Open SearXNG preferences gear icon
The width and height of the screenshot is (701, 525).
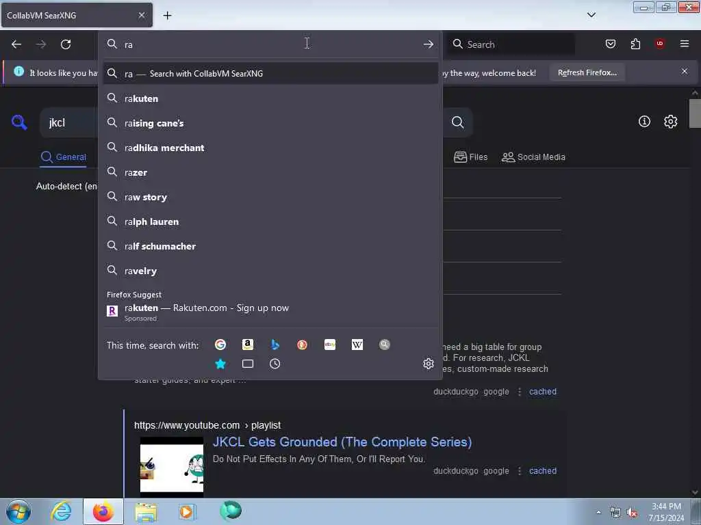tap(671, 122)
